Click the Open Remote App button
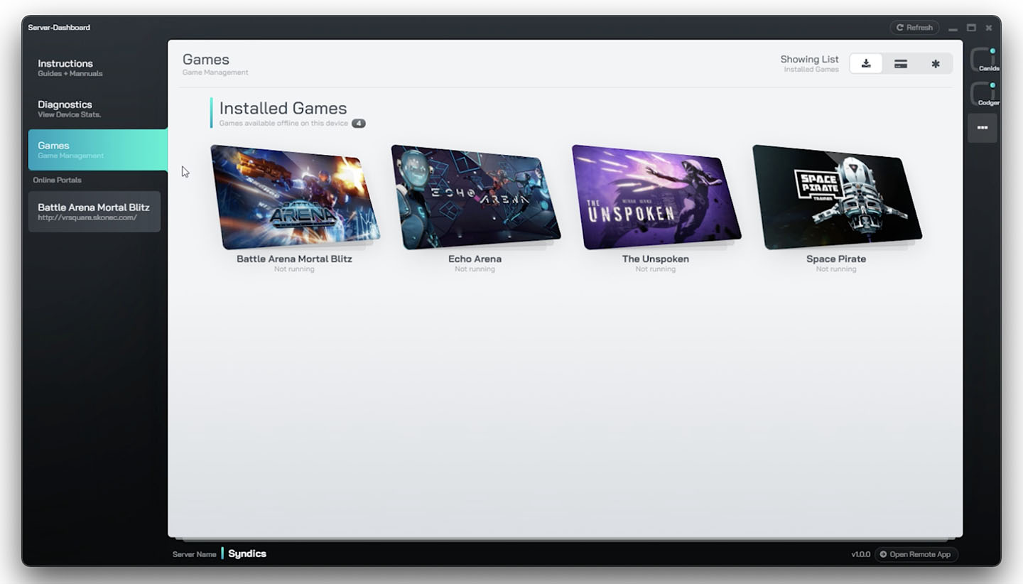The height and width of the screenshot is (584, 1023). 915,554
